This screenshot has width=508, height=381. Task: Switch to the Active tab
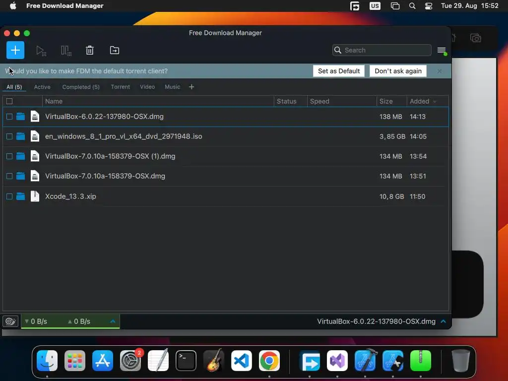[42, 87]
